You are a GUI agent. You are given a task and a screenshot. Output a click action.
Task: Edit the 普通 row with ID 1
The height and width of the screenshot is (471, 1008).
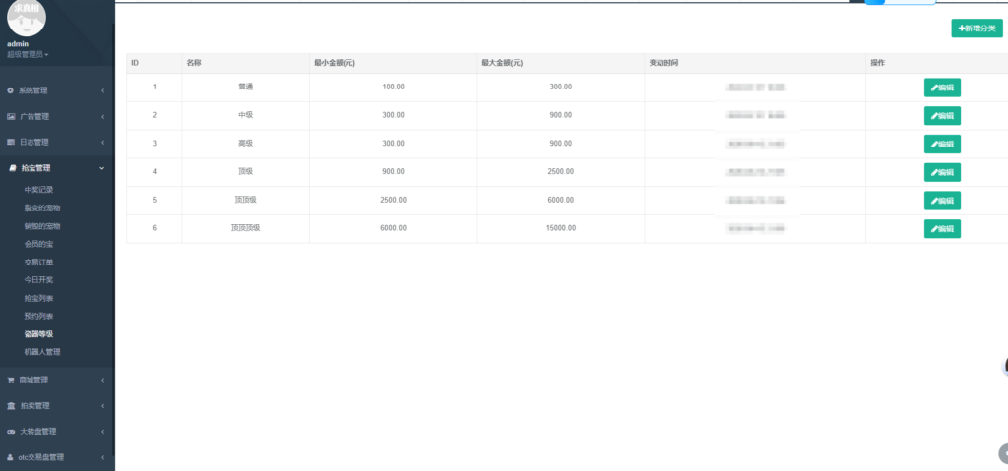pos(942,88)
